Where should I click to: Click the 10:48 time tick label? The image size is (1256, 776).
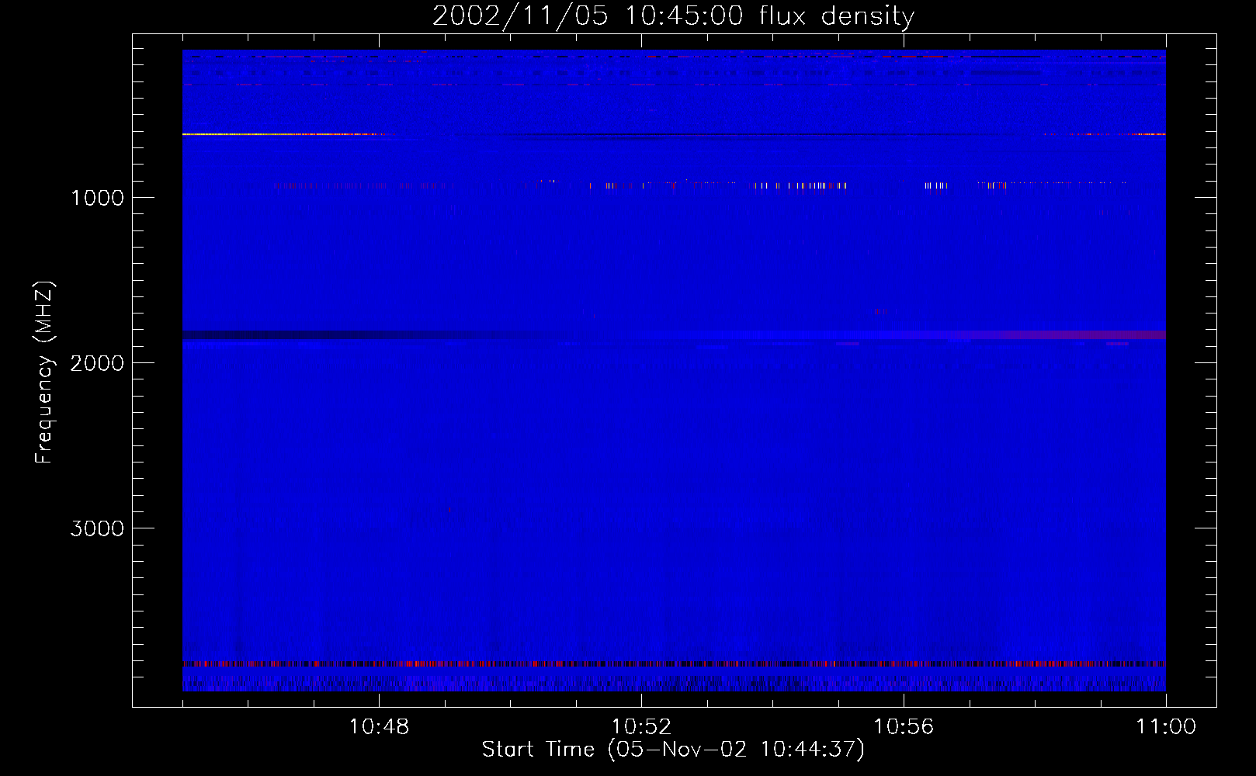pyautogui.click(x=379, y=726)
